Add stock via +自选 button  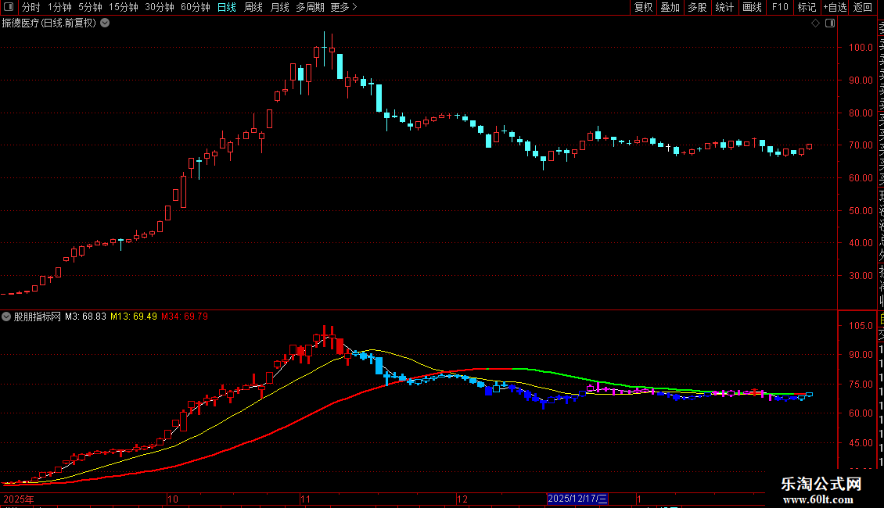[835, 7]
